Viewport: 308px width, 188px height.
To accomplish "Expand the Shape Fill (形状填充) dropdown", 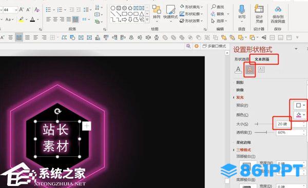I will pyautogui.click(x=191, y=7).
